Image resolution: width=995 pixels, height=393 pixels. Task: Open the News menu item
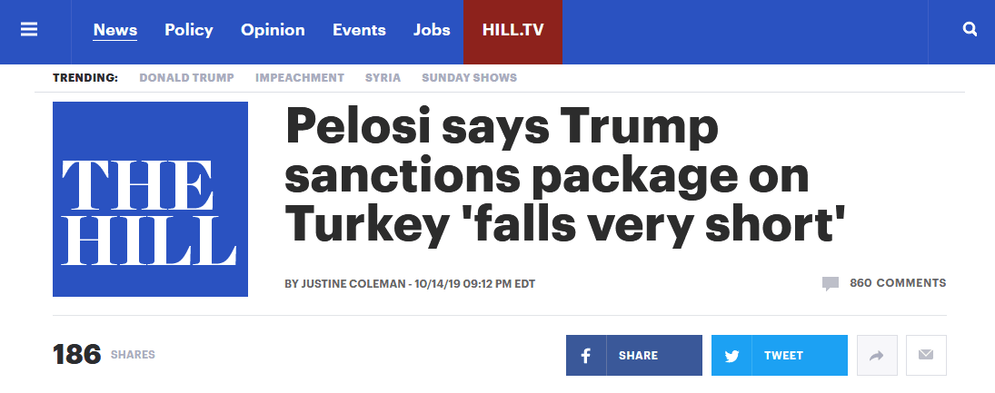[114, 30]
